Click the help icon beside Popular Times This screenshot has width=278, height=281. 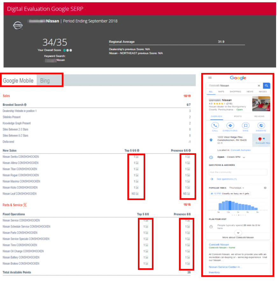[265, 188]
